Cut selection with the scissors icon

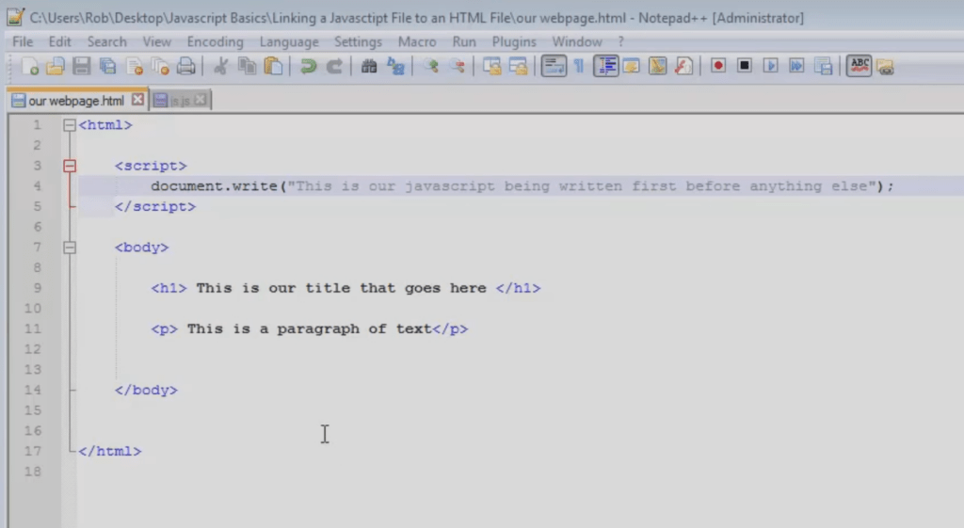220,66
